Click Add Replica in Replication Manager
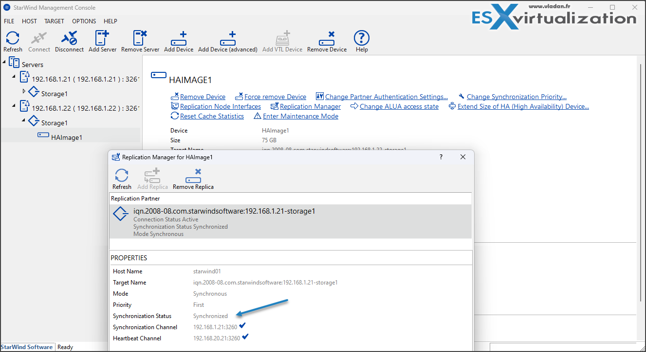The width and height of the screenshot is (646, 352). tap(152, 175)
